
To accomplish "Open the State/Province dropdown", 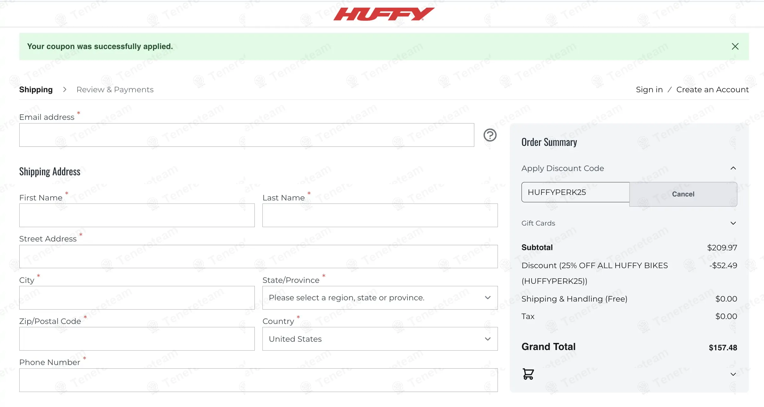I will (380, 298).
